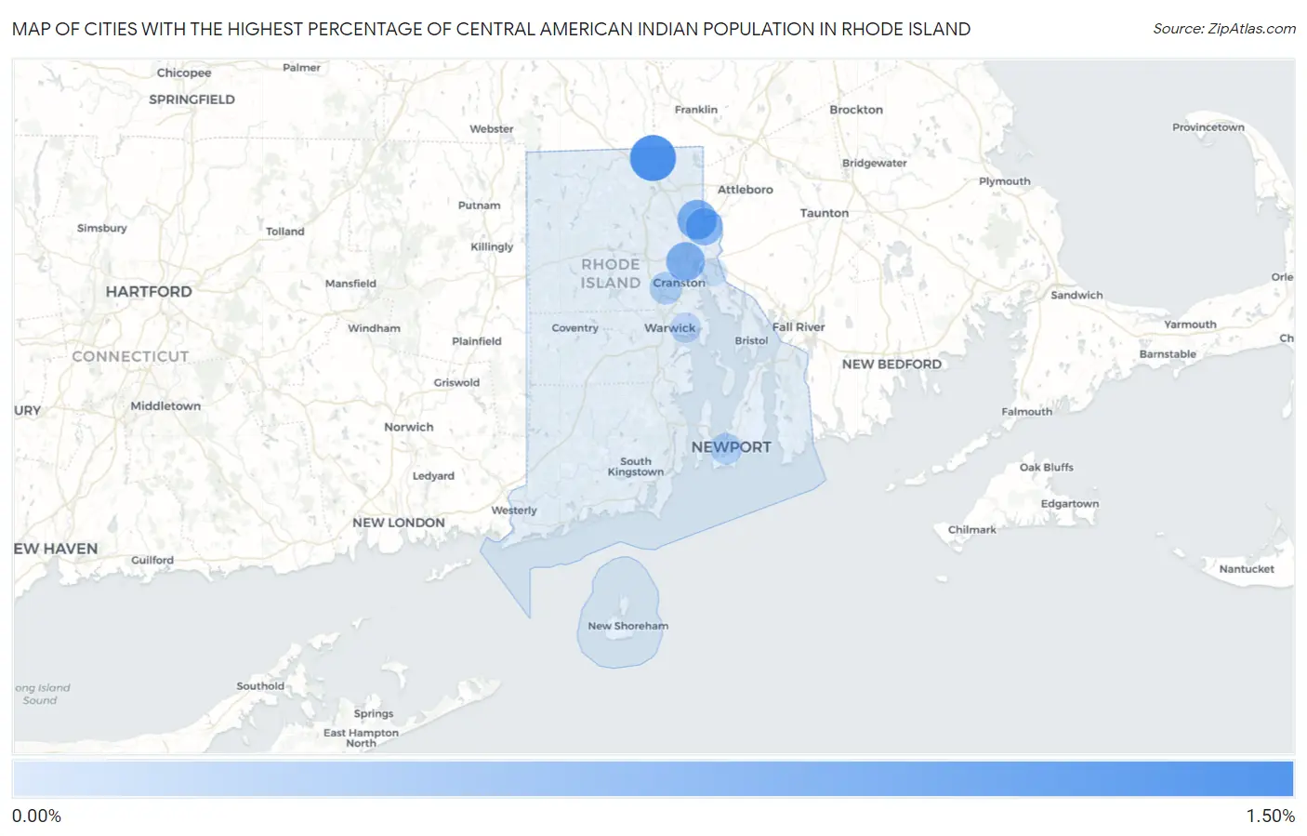Viewport: 1307px width, 836px height.
Task: Click the 'Middletown' map label
Action: [x=165, y=406]
